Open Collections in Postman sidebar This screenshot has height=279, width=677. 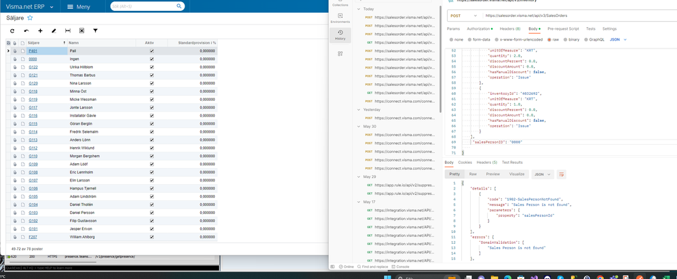tap(341, 3)
